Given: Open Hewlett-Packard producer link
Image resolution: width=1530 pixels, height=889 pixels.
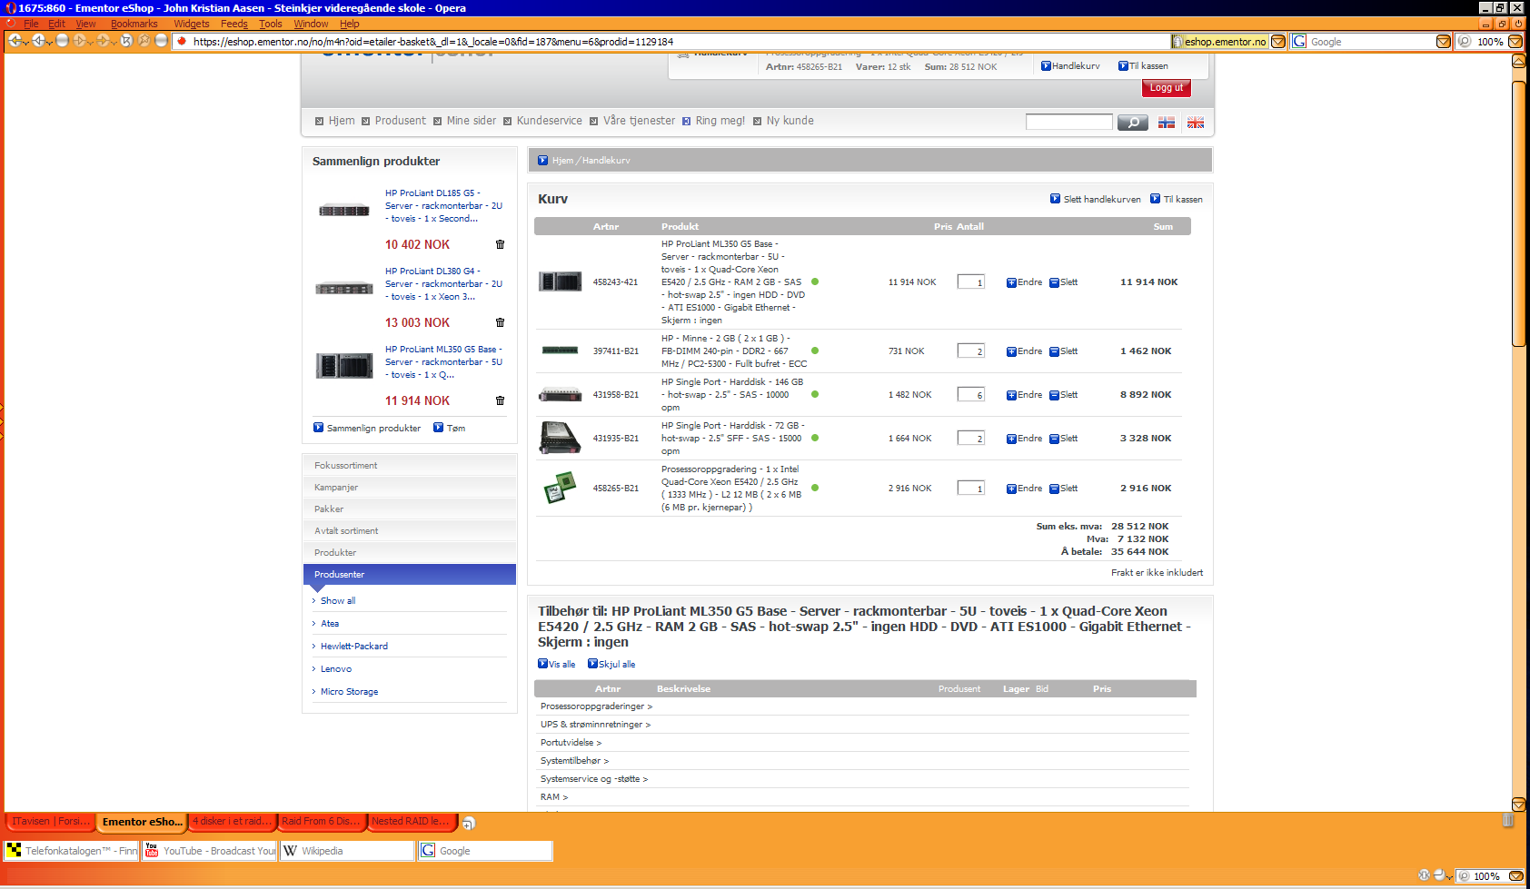Looking at the screenshot, I should click(x=354, y=647).
